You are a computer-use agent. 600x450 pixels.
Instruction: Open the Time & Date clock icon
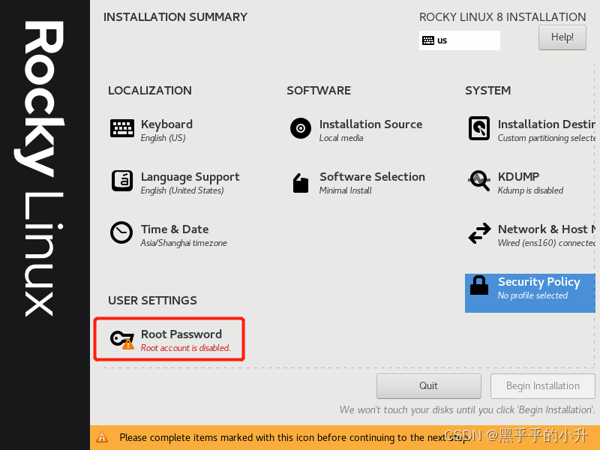tap(121, 232)
